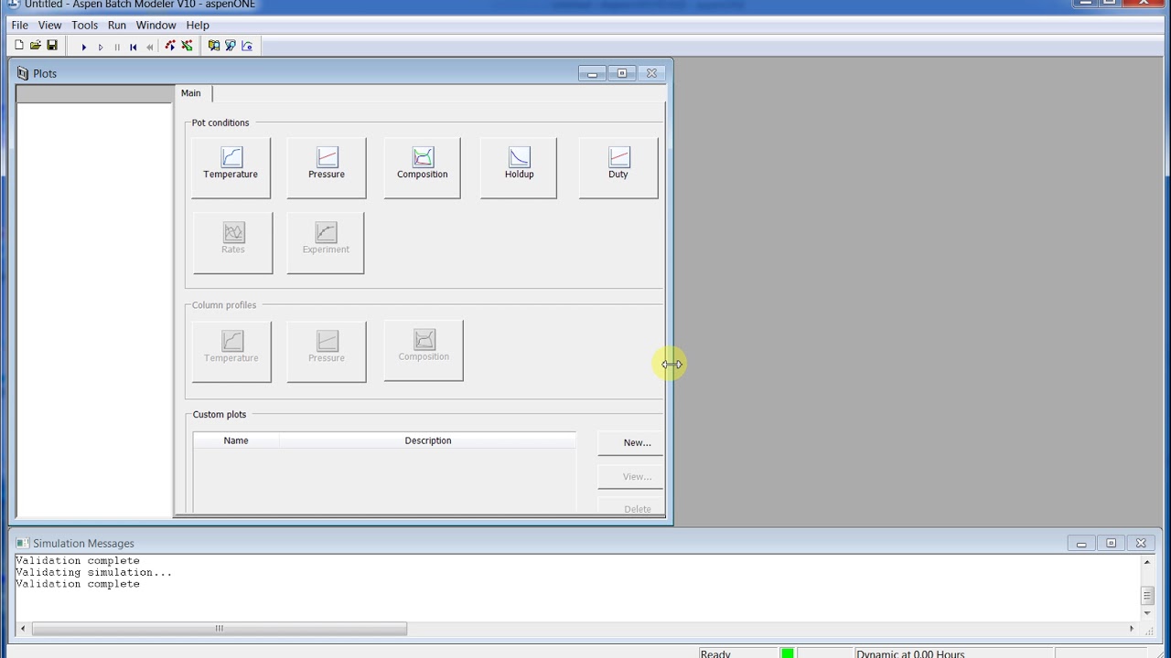This screenshot has height=658, width=1171.
Task: Click the Pause simulation icon
Action: pos(116,47)
